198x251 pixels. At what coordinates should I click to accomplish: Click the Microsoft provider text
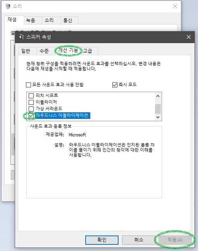[77, 135]
